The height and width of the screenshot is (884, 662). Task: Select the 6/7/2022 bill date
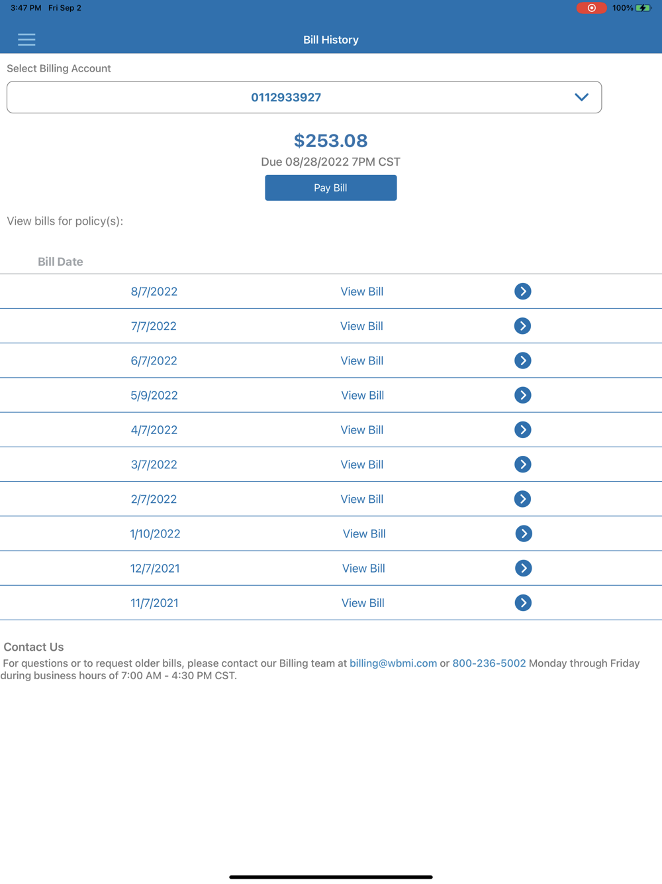tap(154, 360)
